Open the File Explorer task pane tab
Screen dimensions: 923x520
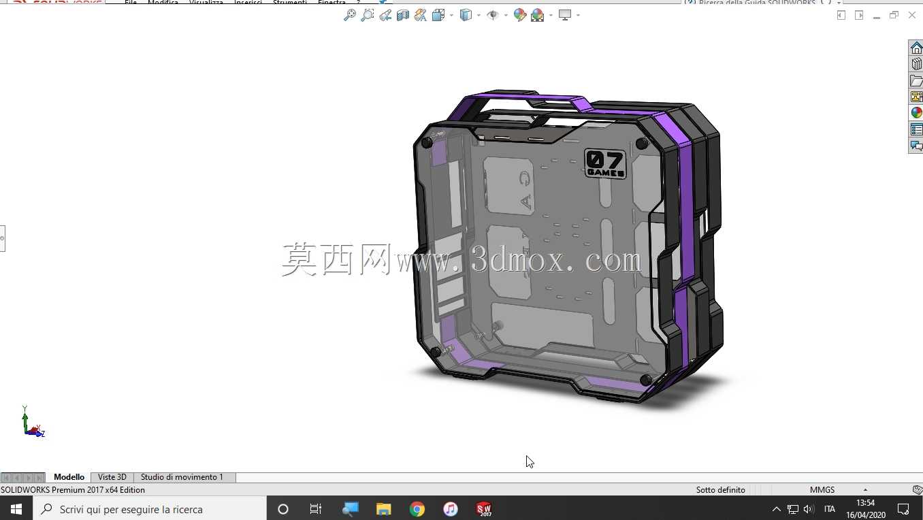point(916,80)
